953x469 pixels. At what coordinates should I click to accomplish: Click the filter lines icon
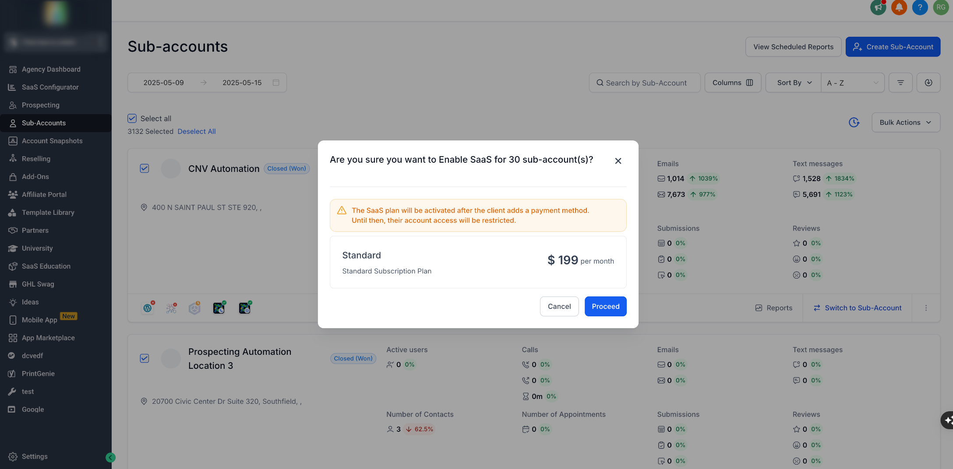tap(900, 83)
